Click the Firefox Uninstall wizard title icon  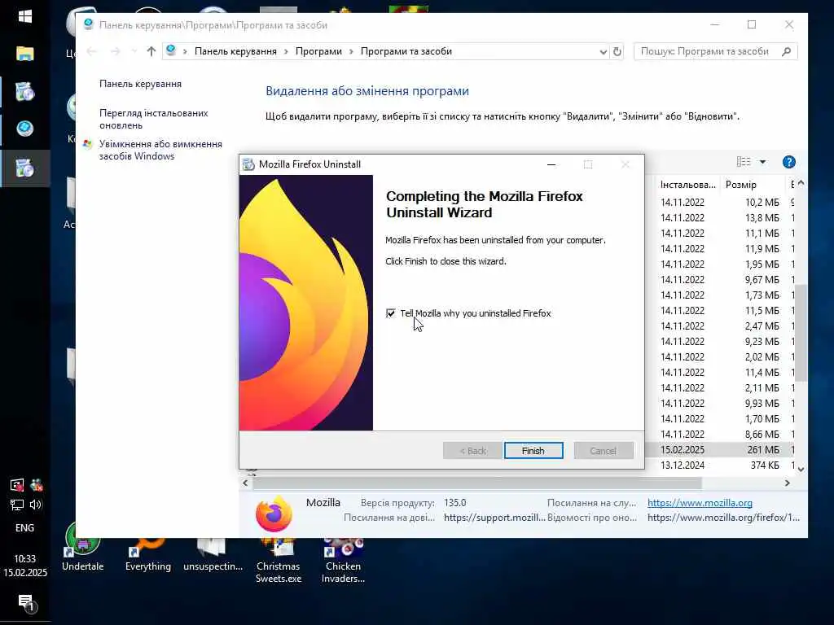248,164
